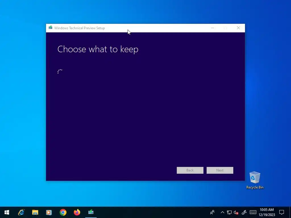The height and width of the screenshot is (218, 291).
Task: Click the Back button in Setup
Action: point(190,170)
